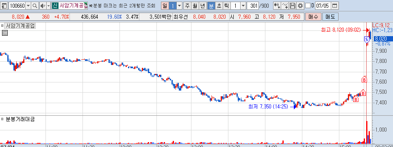Click the 07/05 date input field
This screenshot has width=393, height=147.
tap(323, 6)
